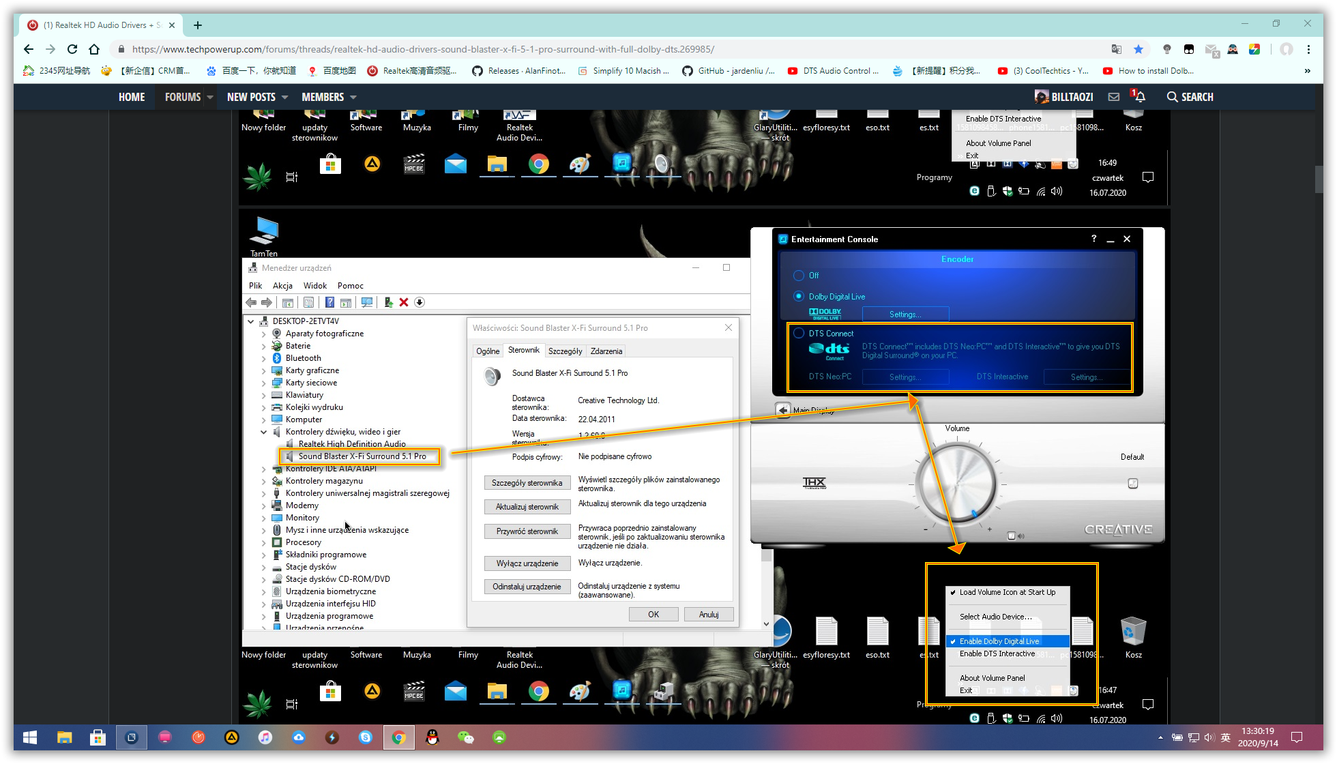Switch the 英 input method indicator
The height and width of the screenshot is (764, 1337).
[1226, 737]
